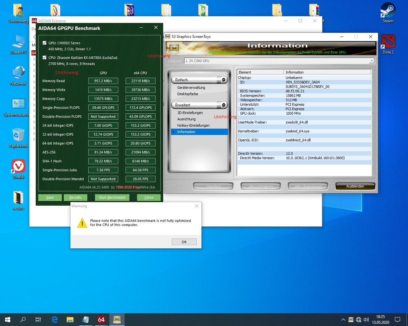Open Ausrichtung settings entry
Image resolution: width=408 pixels, height=326 pixels.
point(186,119)
